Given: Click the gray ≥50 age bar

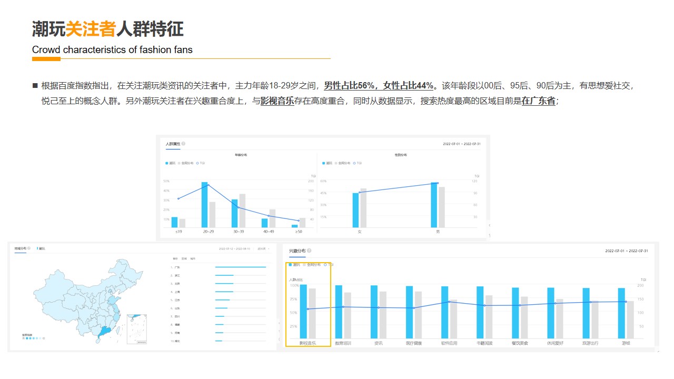Looking at the screenshot, I should (x=302, y=223).
